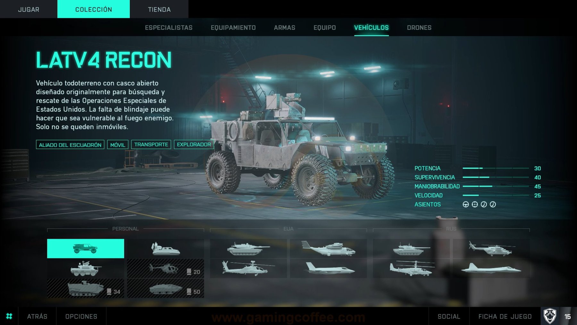Viewport: 577px width, 325px height.
Task: Open the Social panel
Action: (449, 316)
